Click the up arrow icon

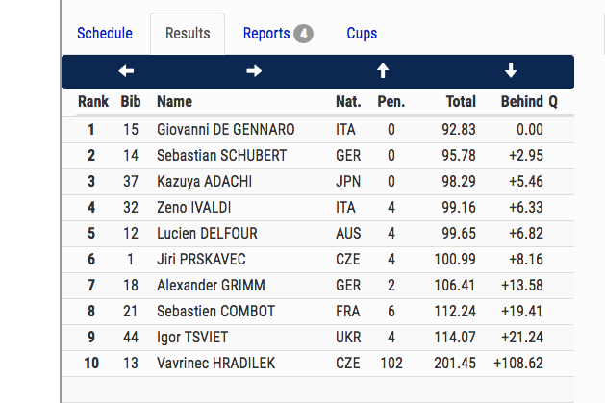pyautogui.click(x=383, y=71)
